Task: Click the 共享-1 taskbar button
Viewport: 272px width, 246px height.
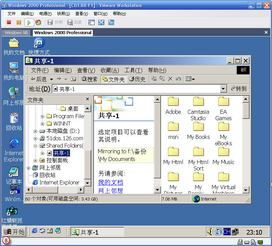Action: [x=97, y=232]
